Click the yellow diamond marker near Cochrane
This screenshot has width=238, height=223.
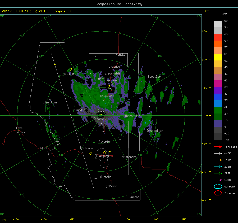tap(90, 153)
